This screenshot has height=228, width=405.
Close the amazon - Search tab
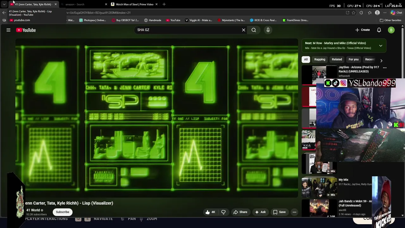coord(106,4)
